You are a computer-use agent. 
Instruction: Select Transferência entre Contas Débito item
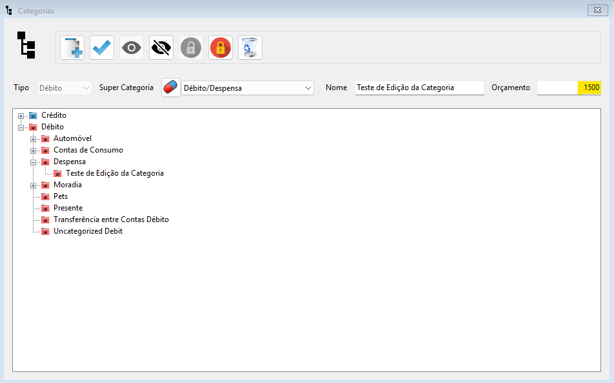click(x=111, y=220)
